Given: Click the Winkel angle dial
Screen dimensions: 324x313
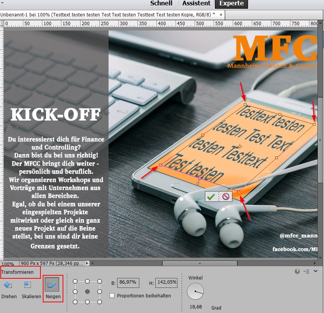Looking at the screenshot, I should click(x=195, y=291).
